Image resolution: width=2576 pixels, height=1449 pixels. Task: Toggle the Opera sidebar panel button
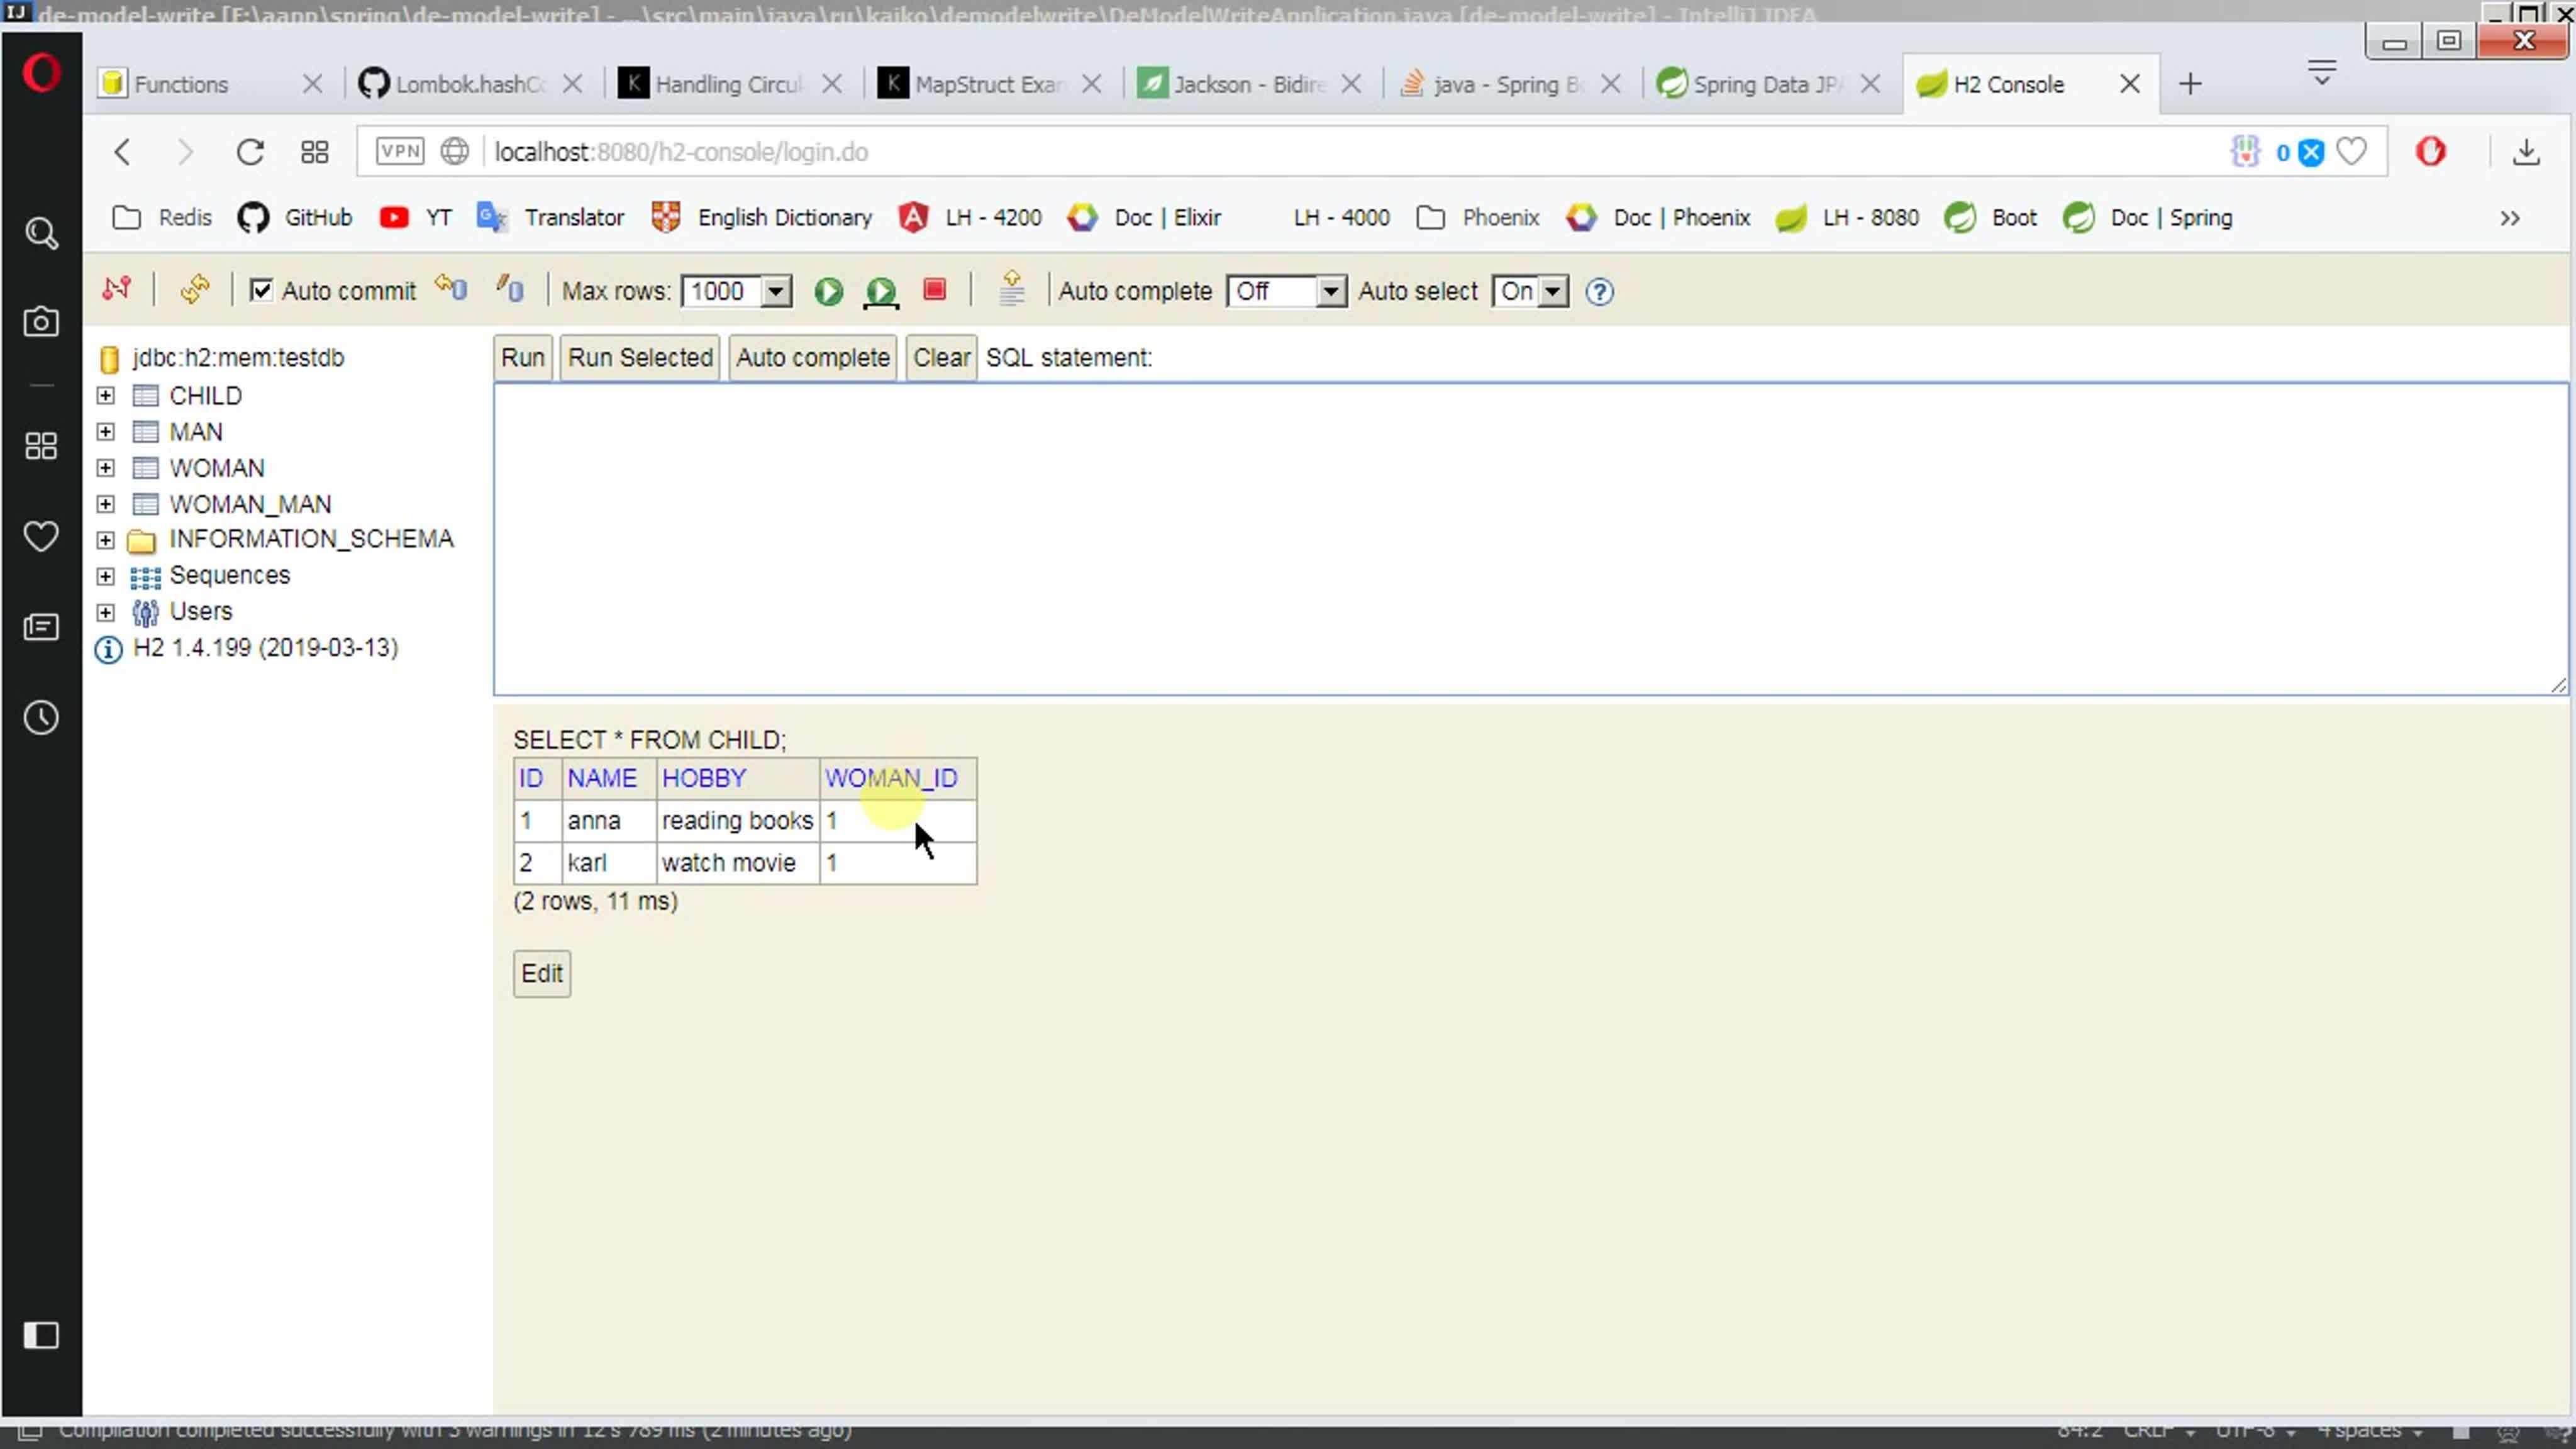pos(41,1335)
